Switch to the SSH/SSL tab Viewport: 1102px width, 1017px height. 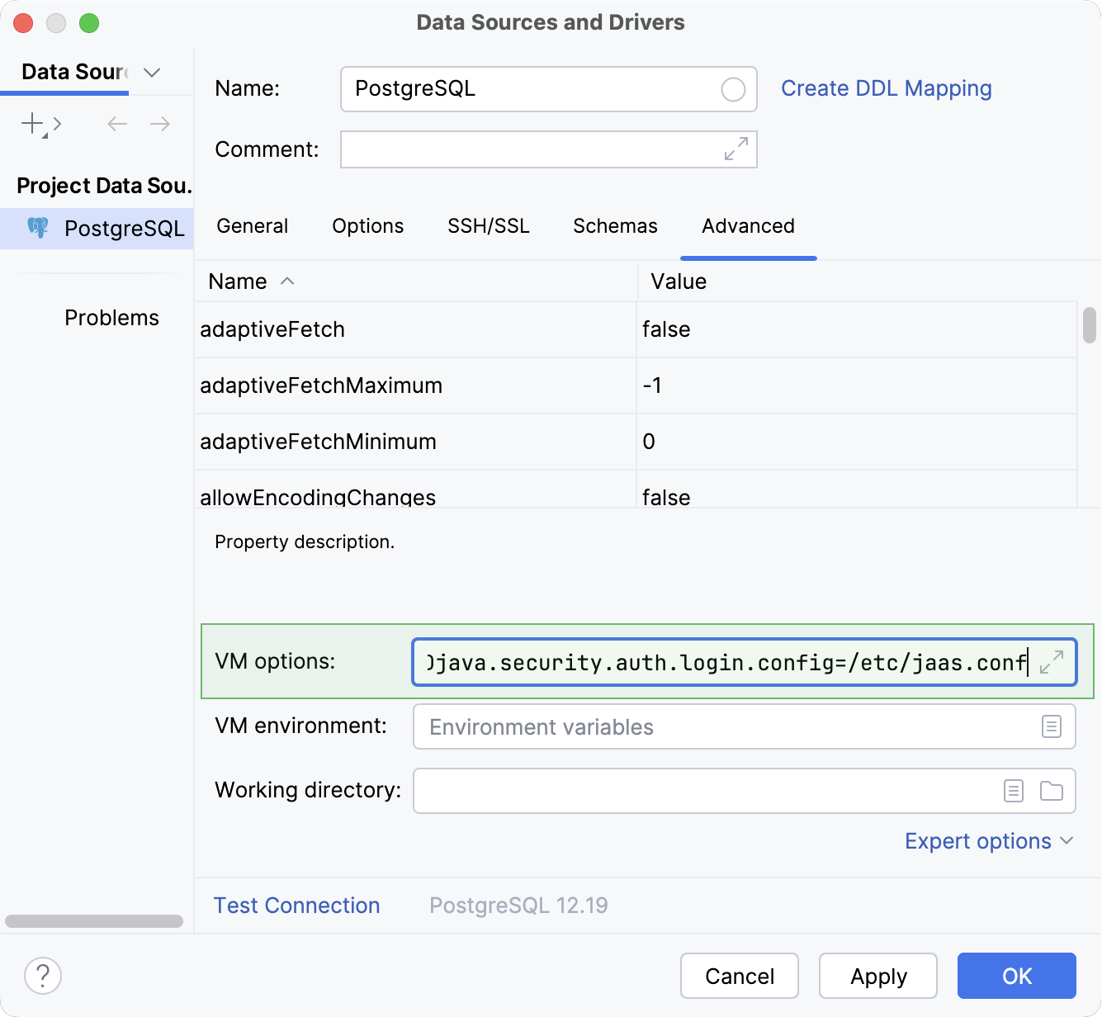[488, 225]
